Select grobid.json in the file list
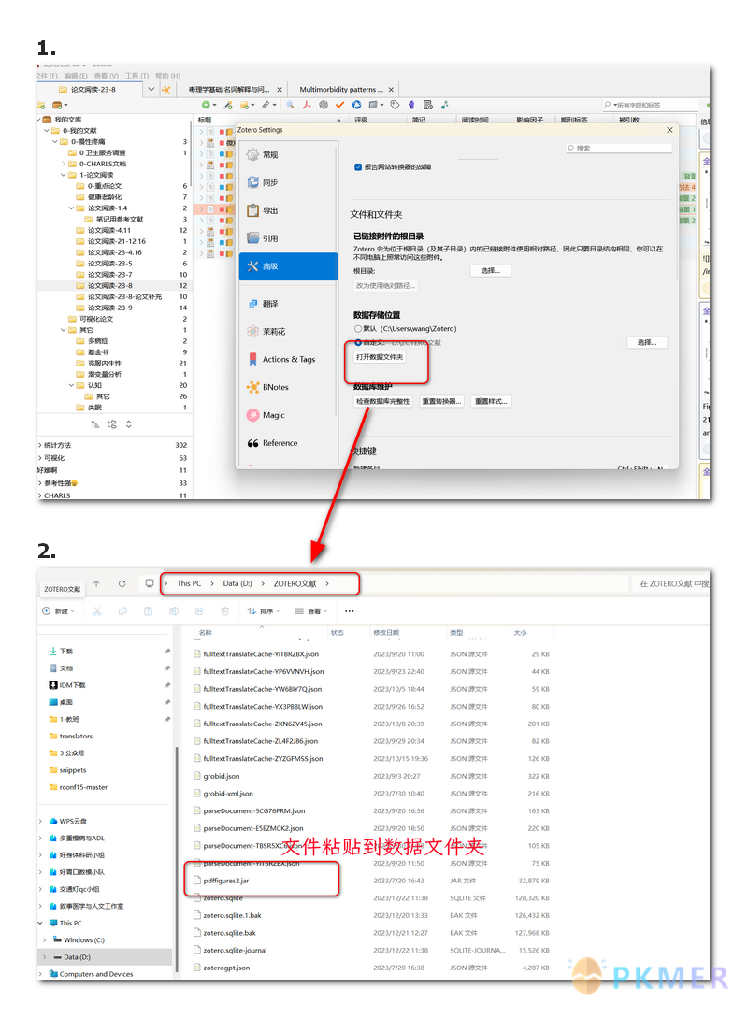 222,777
